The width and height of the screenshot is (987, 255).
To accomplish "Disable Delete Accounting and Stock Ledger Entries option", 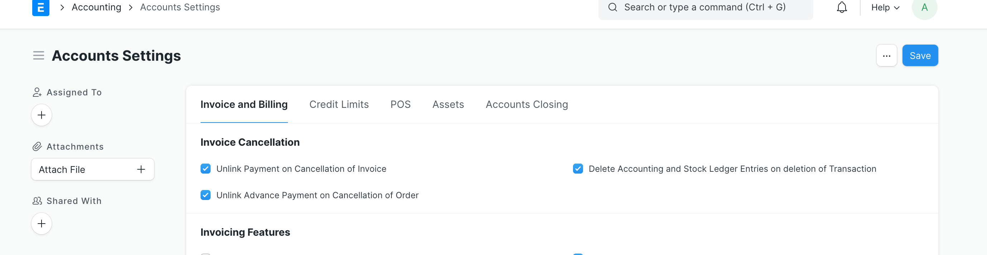I will pos(578,169).
